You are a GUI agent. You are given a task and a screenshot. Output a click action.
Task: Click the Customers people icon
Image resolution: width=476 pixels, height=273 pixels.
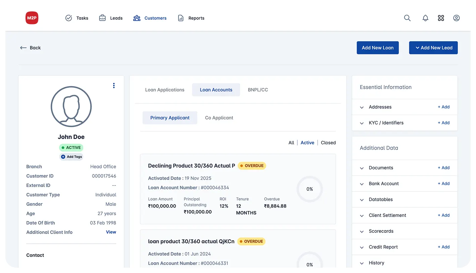click(x=137, y=18)
